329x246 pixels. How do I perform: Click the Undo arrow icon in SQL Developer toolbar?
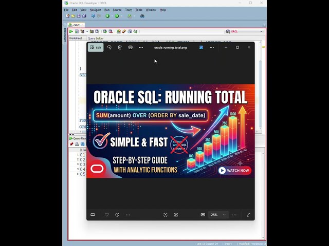pyautogui.click(x=93, y=16)
